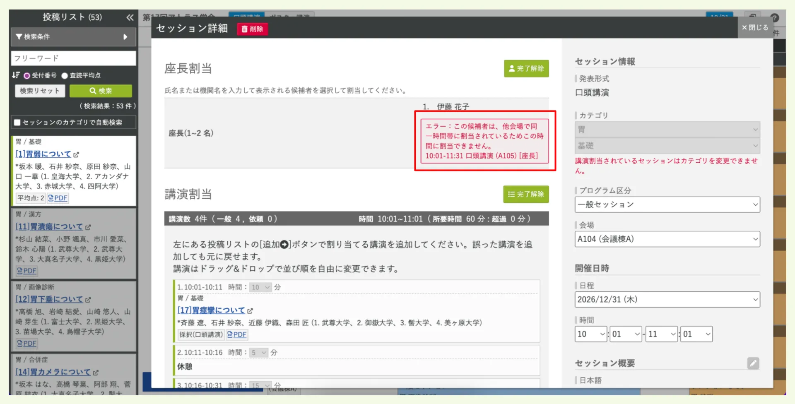Select the 査読平均点 radio button
795x404 pixels.
pos(65,75)
